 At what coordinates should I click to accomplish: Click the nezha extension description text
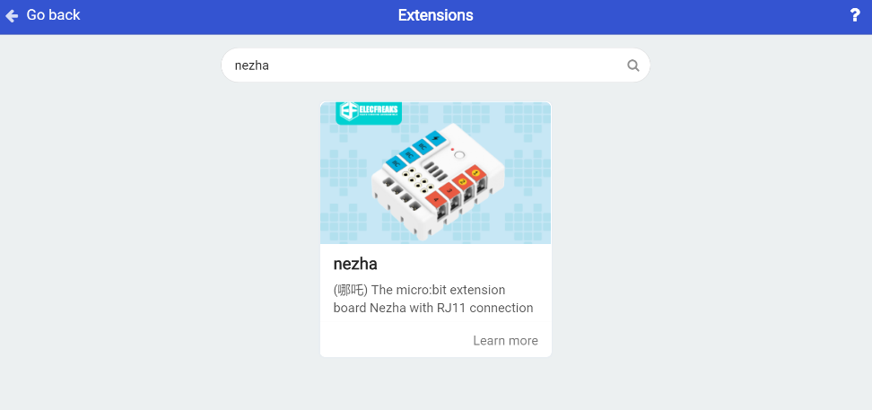pos(433,299)
